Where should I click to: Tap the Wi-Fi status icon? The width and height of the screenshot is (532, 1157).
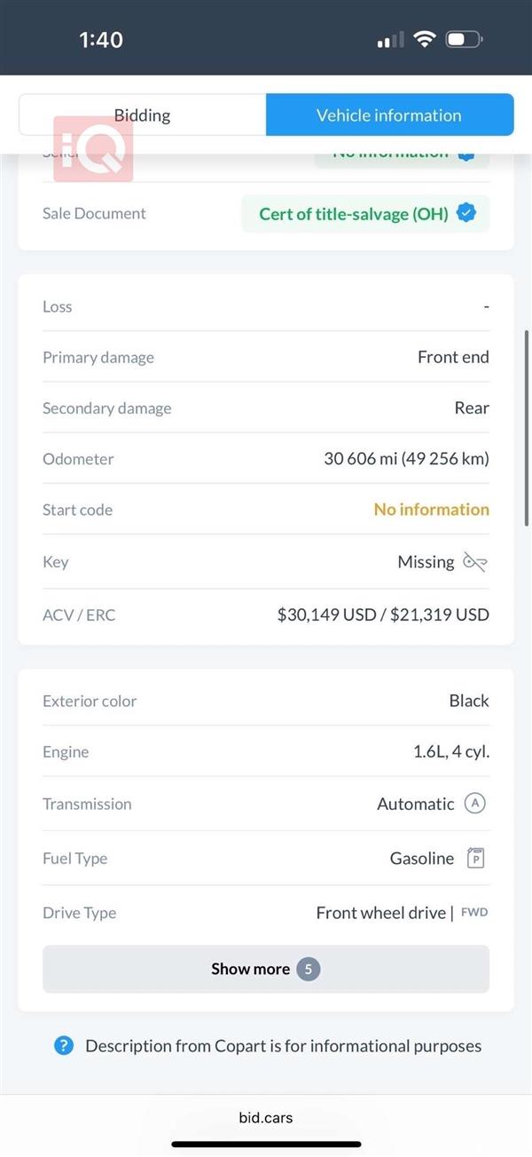[426, 39]
